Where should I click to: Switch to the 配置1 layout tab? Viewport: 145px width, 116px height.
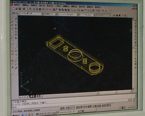[x=39, y=96]
